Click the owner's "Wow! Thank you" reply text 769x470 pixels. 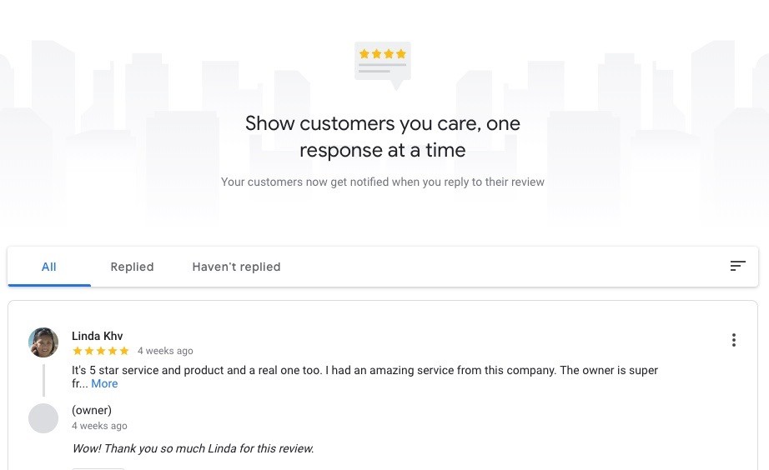(193, 448)
